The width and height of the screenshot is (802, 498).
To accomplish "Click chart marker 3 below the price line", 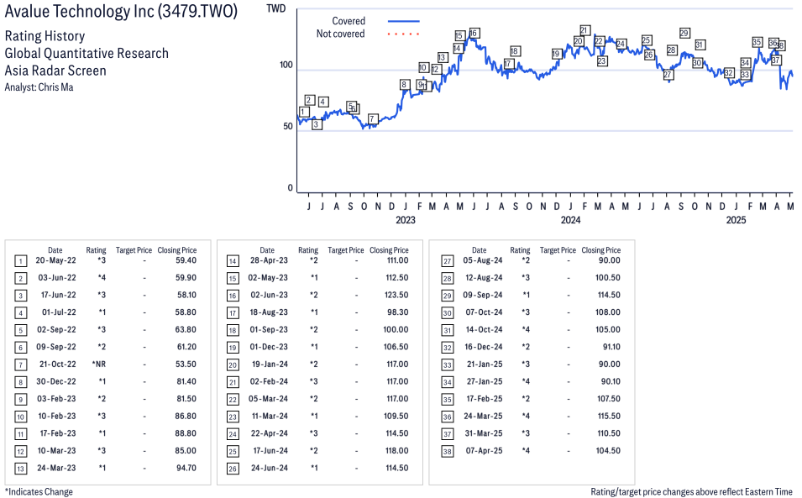I will click(317, 124).
